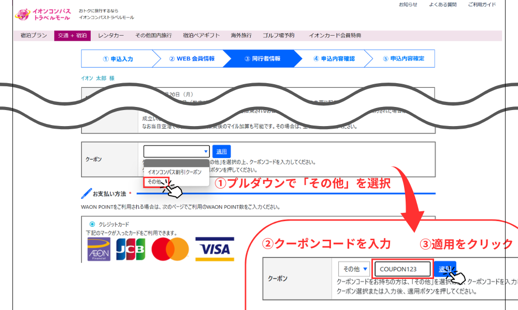Select the レンタカー menu tab

click(x=111, y=35)
